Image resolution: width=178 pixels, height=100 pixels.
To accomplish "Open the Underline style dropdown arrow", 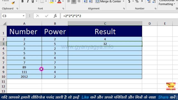I will point(36,1).
